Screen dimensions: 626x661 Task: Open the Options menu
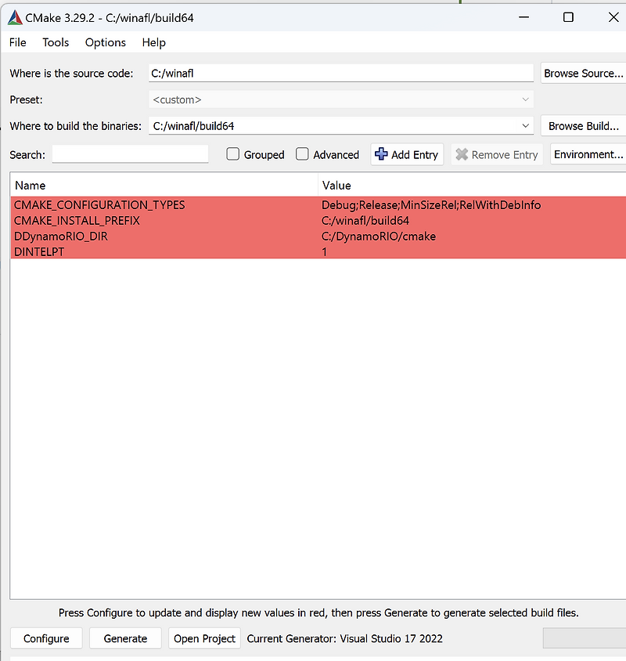click(105, 42)
